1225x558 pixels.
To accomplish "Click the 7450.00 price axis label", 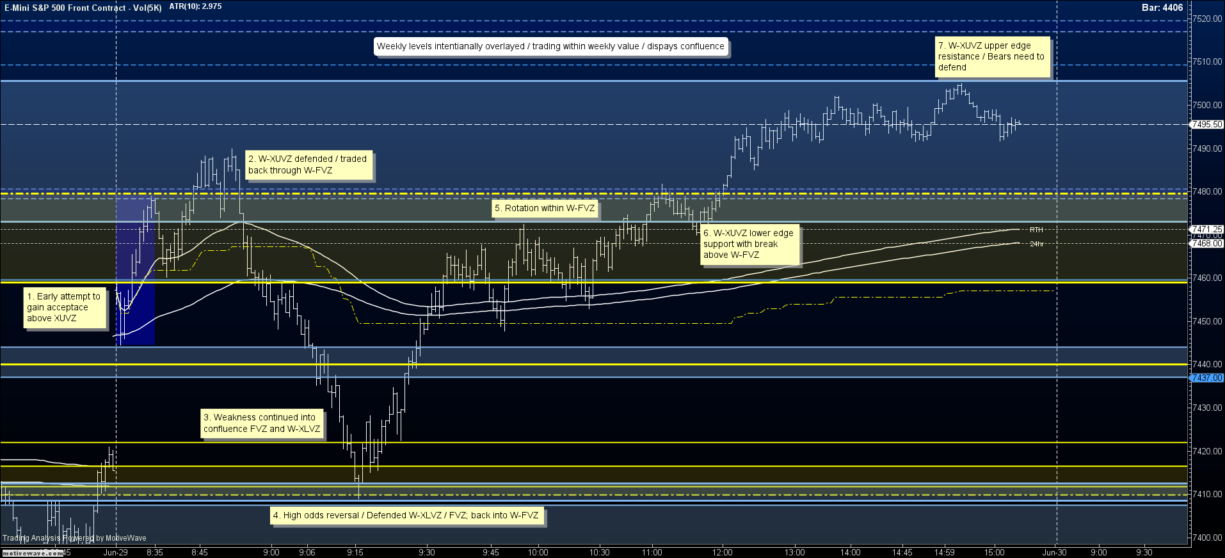I will pyautogui.click(x=1206, y=322).
